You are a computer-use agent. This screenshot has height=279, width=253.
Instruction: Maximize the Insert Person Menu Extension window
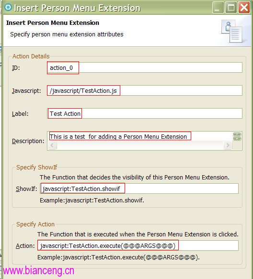pos(231,8)
